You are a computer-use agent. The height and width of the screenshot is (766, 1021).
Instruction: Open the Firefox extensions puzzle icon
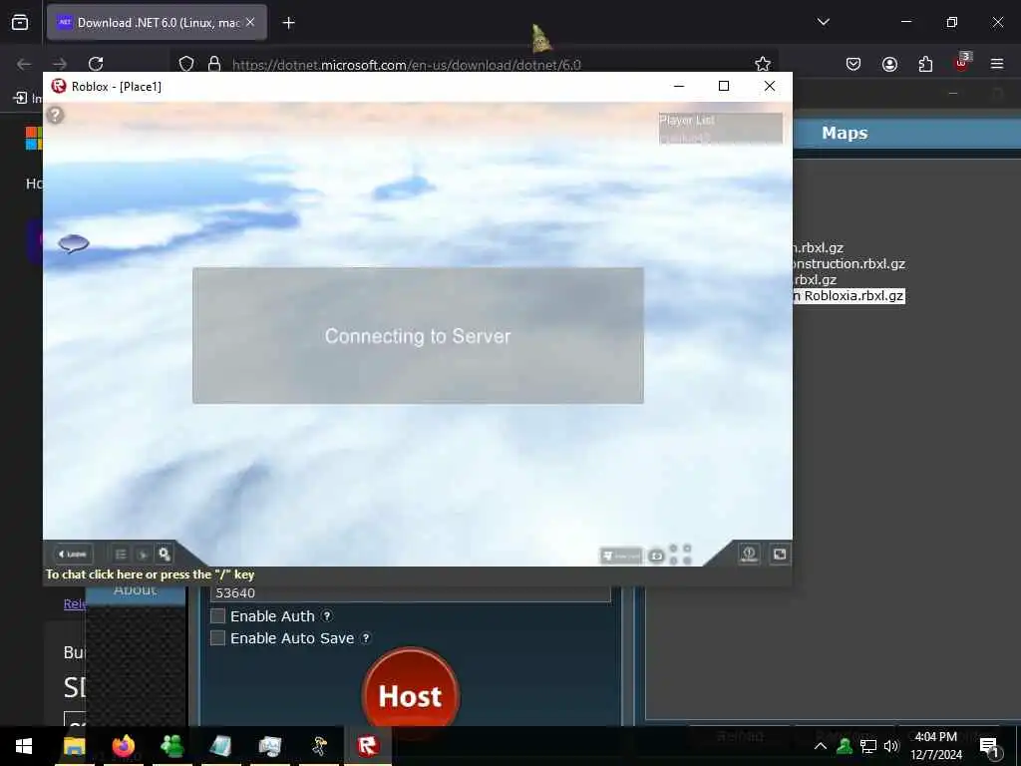(925, 64)
